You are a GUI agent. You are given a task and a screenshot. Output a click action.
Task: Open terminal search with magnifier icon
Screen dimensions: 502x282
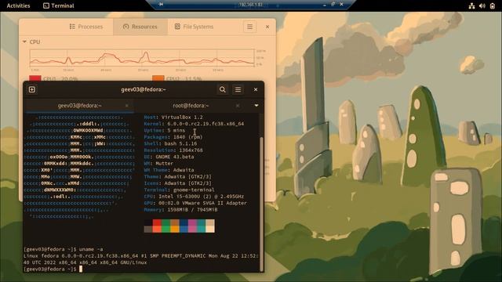tap(223, 89)
